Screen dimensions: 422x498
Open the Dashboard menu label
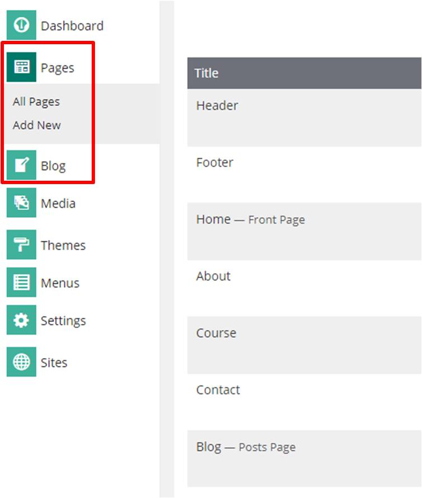click(72, 26)
